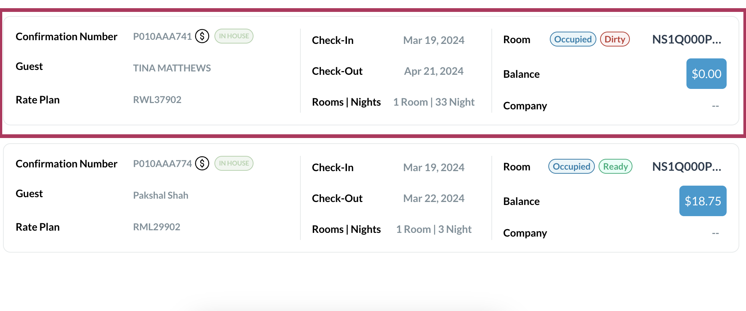Click rate plan RWL37902
This screenshot has height=311, width=746.
pyautogui.click(x=157, y=100)
